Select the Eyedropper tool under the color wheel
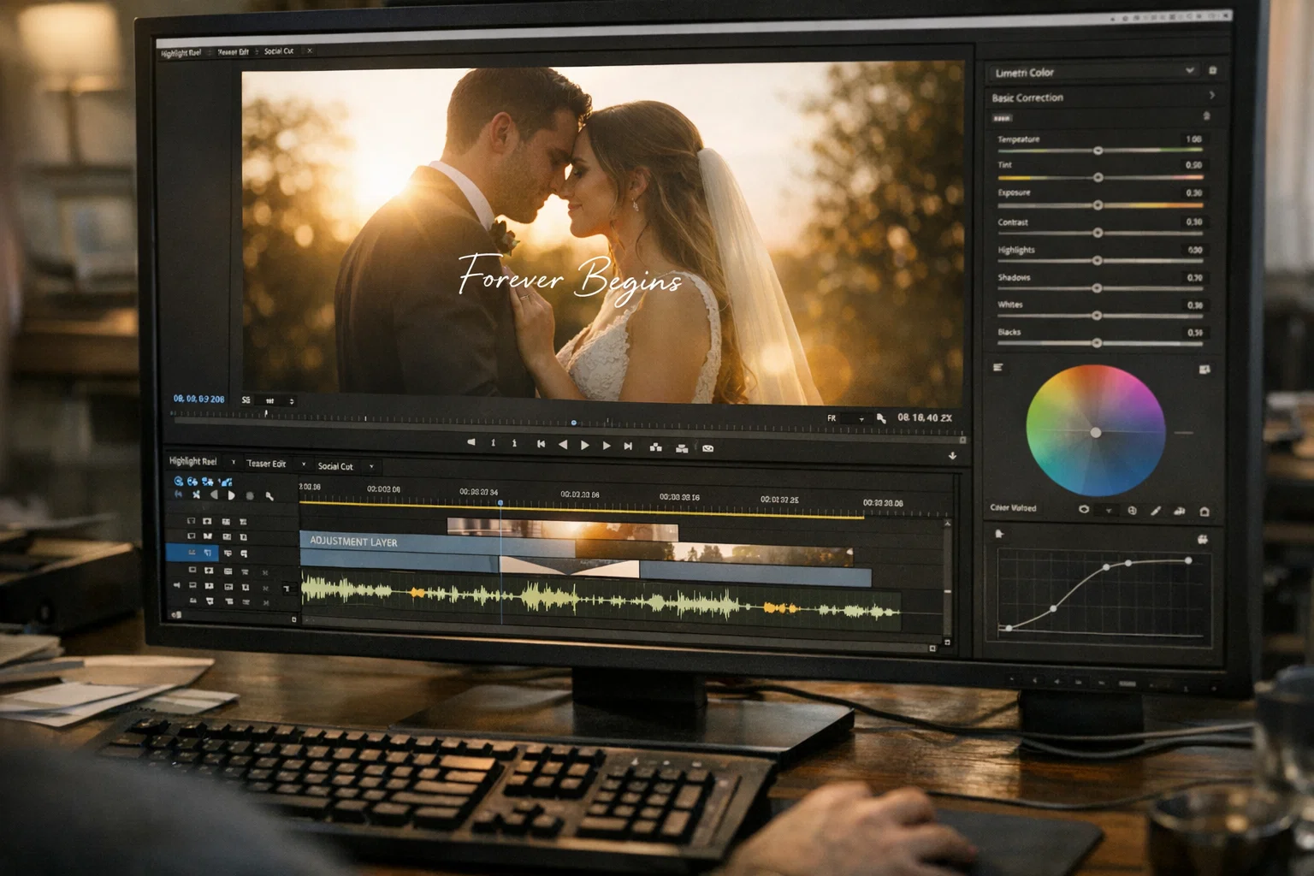Image resolution: width=1314 pixels, height=876 pixels. pyautogui.click(x=1156, y=510)
